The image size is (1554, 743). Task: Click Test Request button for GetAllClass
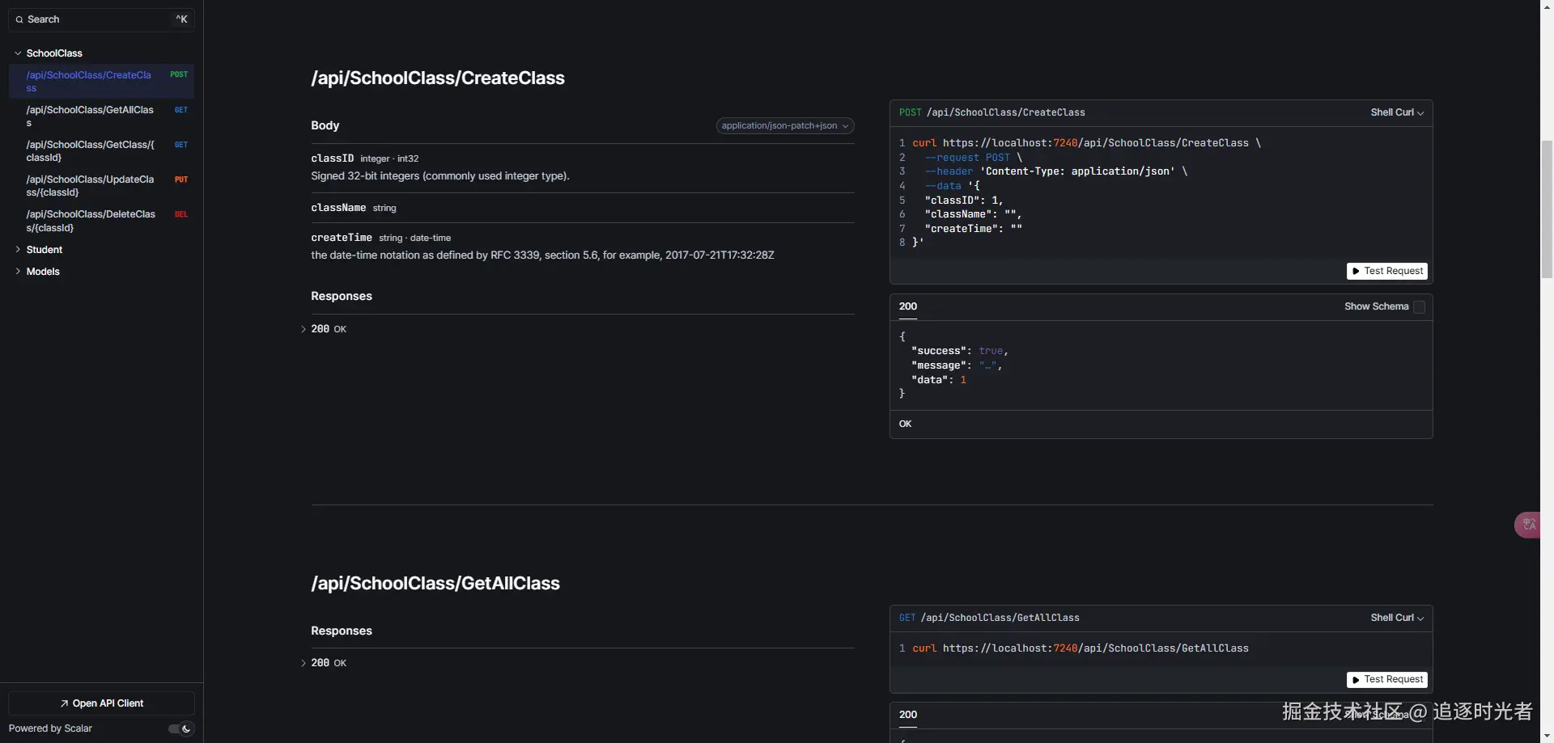tap(1386, 679)
